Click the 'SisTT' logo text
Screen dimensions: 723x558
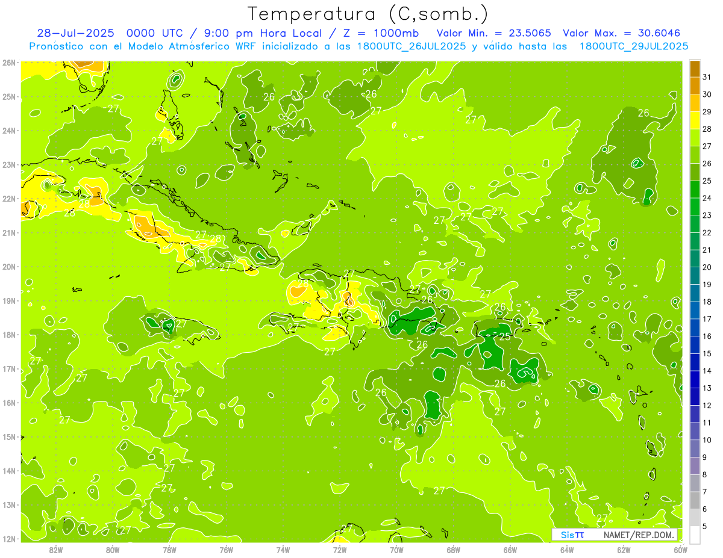(572, 535)
